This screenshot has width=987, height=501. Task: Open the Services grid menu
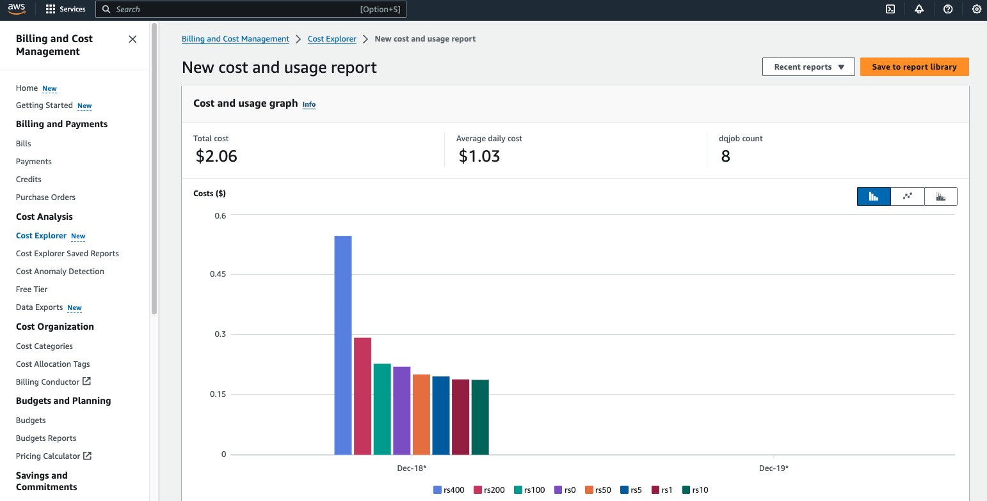[66, 9]
